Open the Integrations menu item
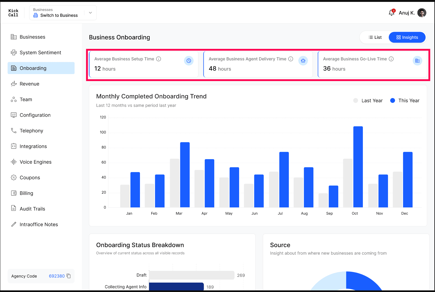 41,146
